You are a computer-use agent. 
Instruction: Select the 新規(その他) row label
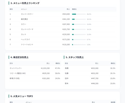[x=15, y=78]
